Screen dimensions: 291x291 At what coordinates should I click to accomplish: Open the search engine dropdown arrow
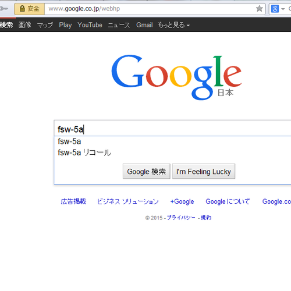point(283,9)
